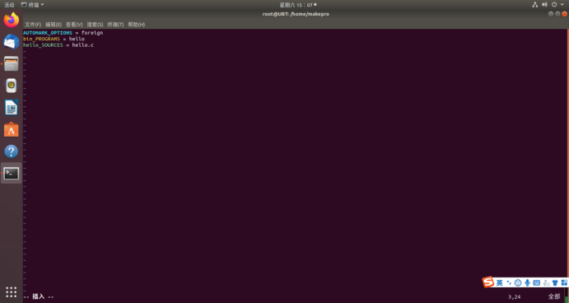Click the 3,24 cursor position indicator

(x=514, y=297)
